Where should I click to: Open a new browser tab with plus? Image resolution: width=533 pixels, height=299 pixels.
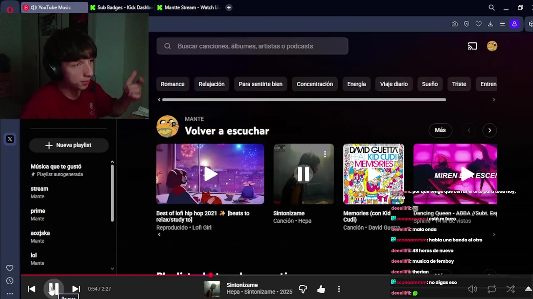point(229,7)
